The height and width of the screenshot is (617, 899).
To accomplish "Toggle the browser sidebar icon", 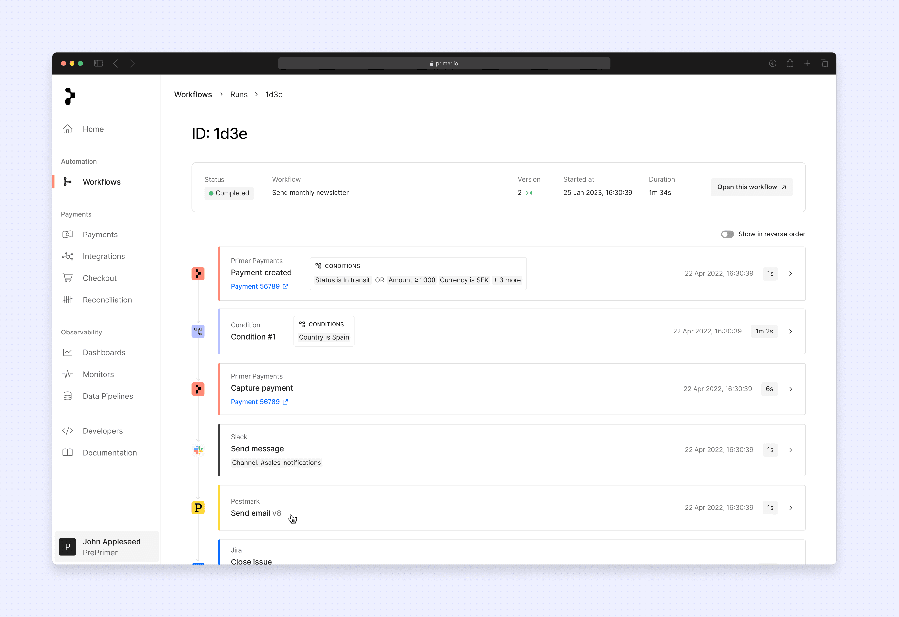I will coord(98,63).
